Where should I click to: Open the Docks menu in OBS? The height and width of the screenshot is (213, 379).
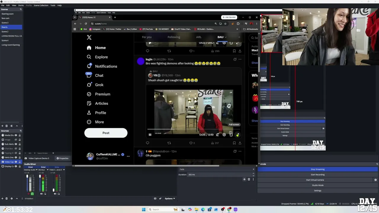pyautogui.click(x=21, y=5)
